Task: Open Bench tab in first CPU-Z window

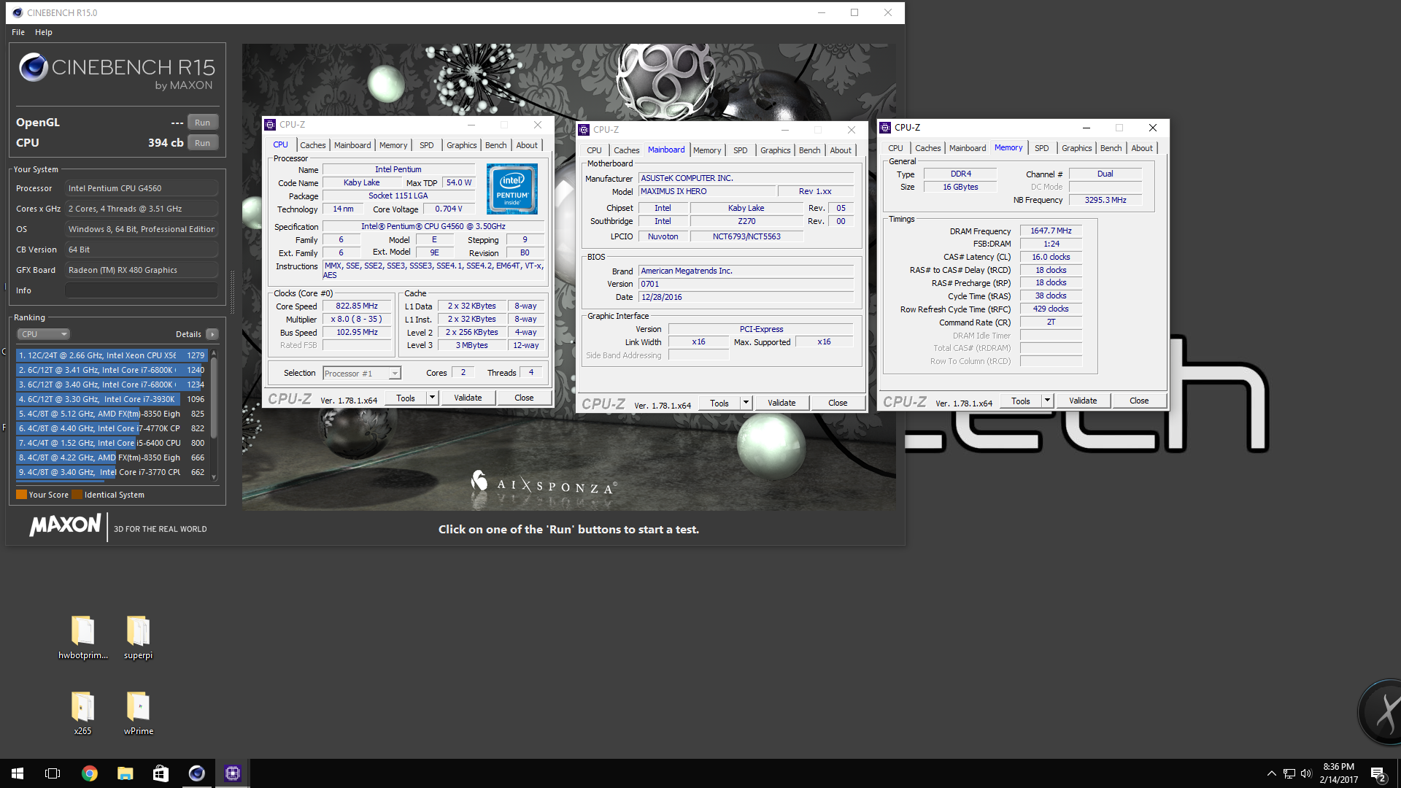Action: (495, 145)
